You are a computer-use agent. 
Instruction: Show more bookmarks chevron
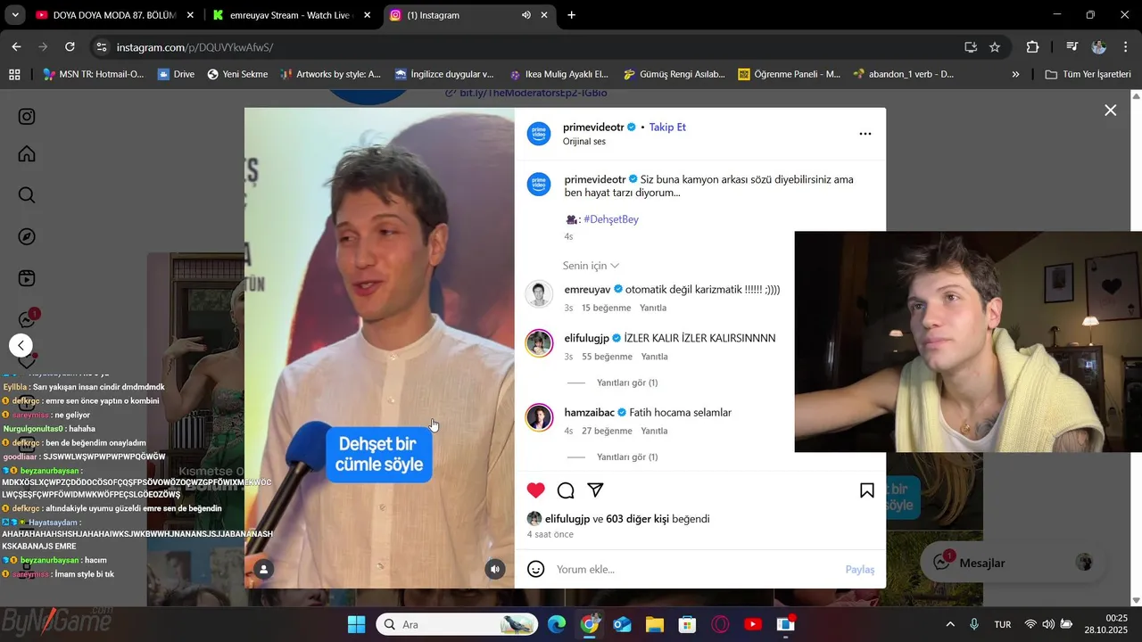pos(1015,75)
